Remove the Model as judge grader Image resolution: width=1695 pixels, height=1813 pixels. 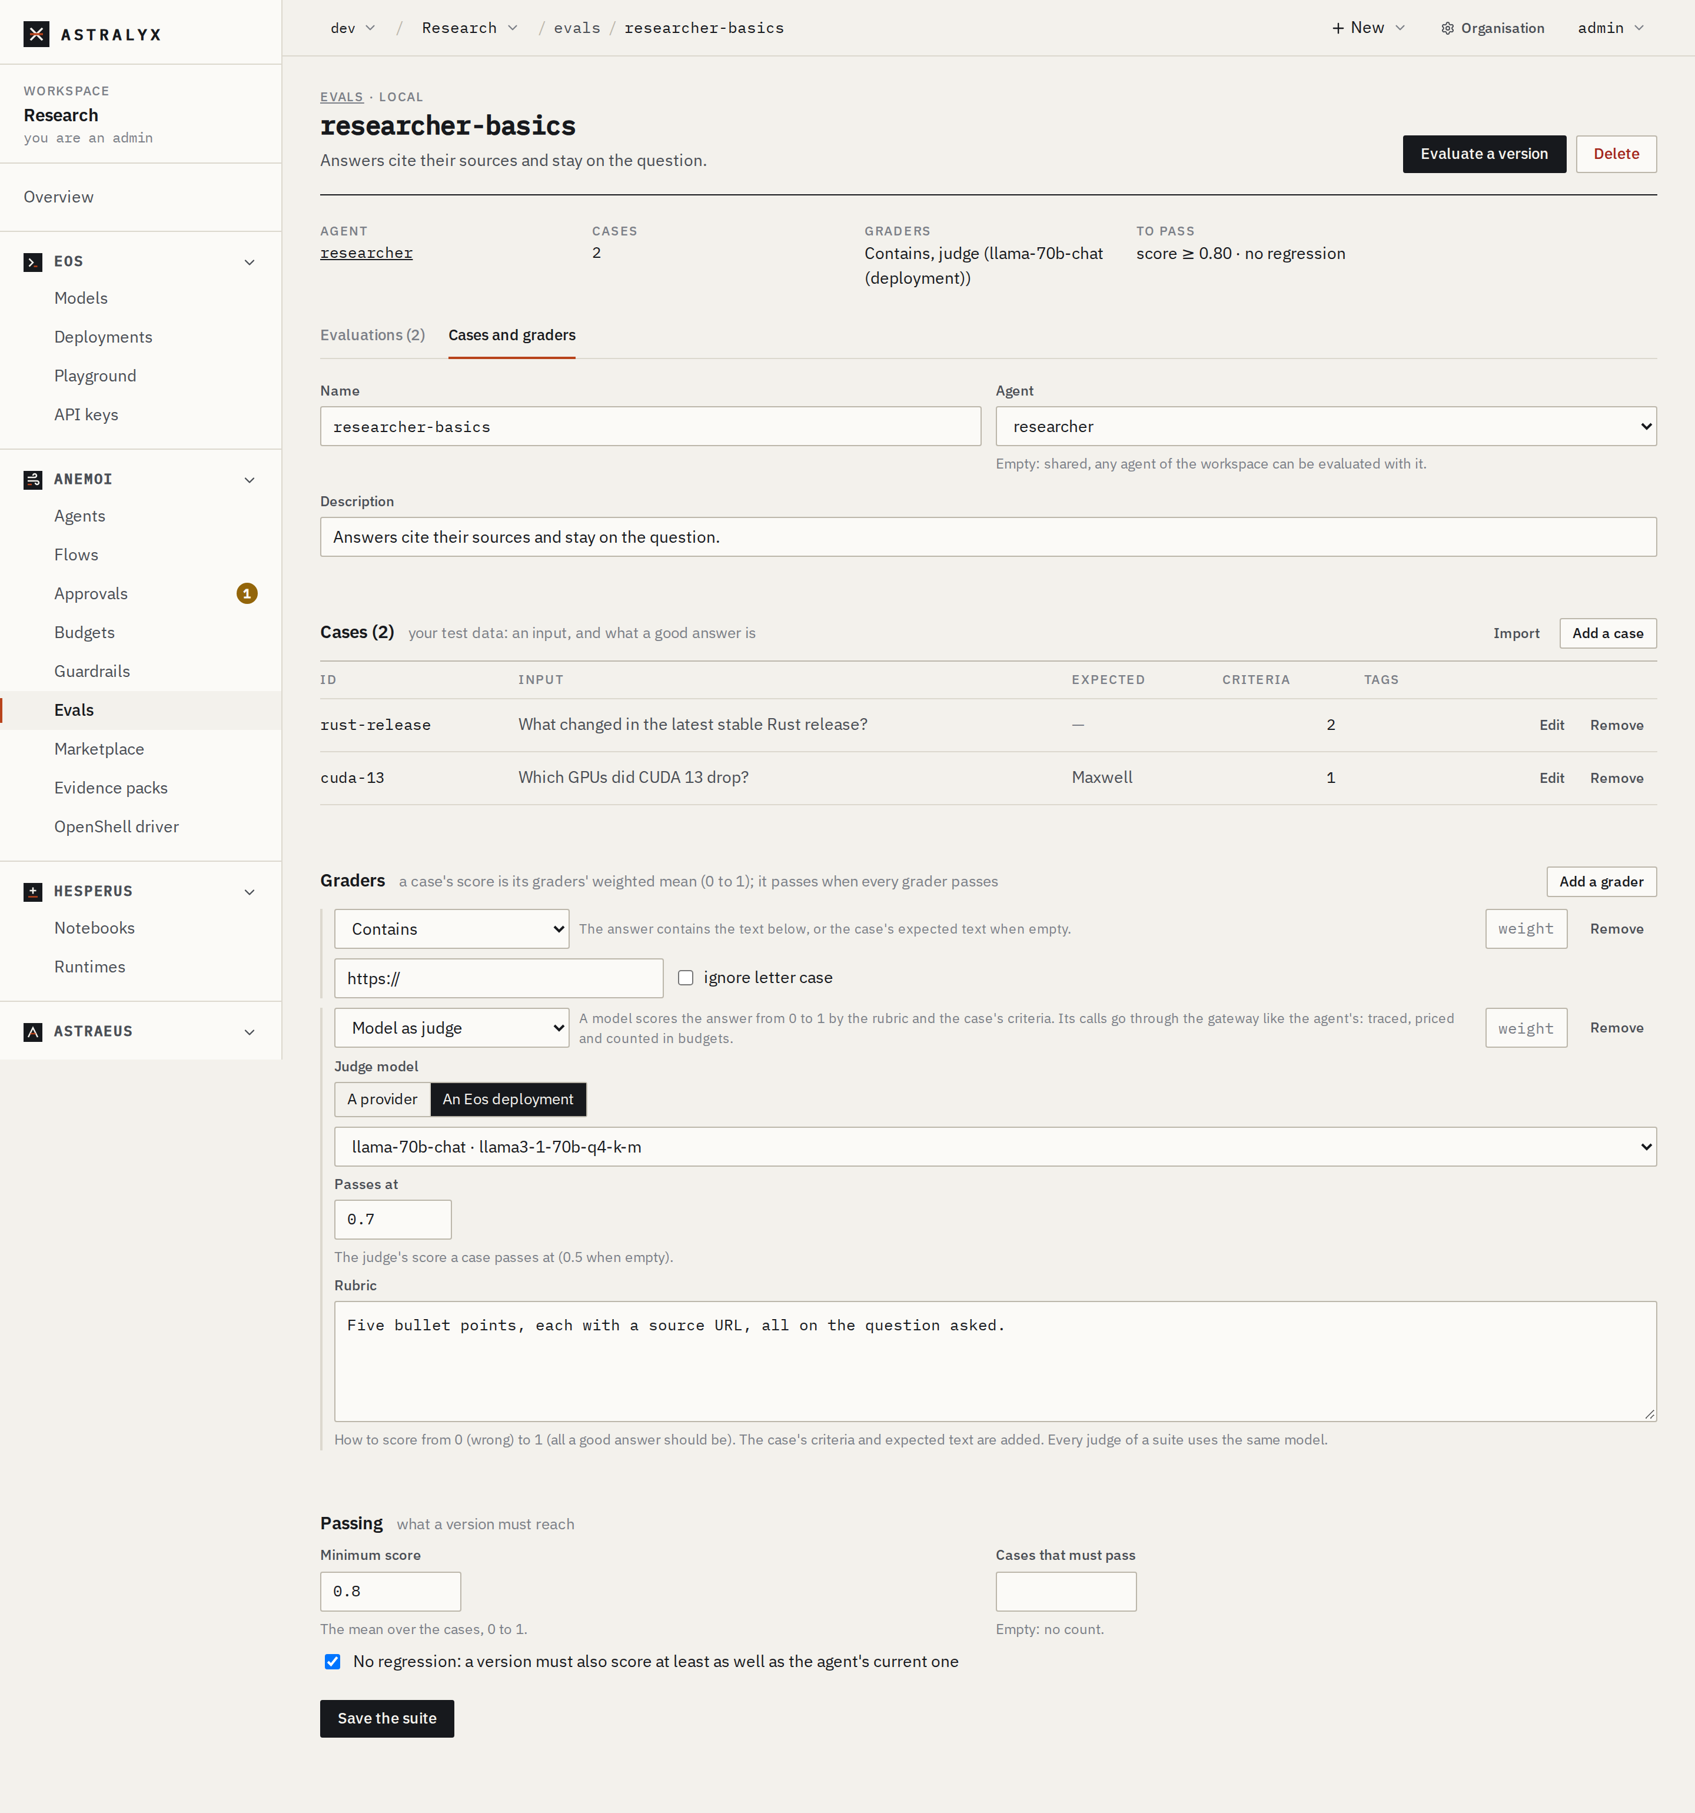coord(1616,1028)
